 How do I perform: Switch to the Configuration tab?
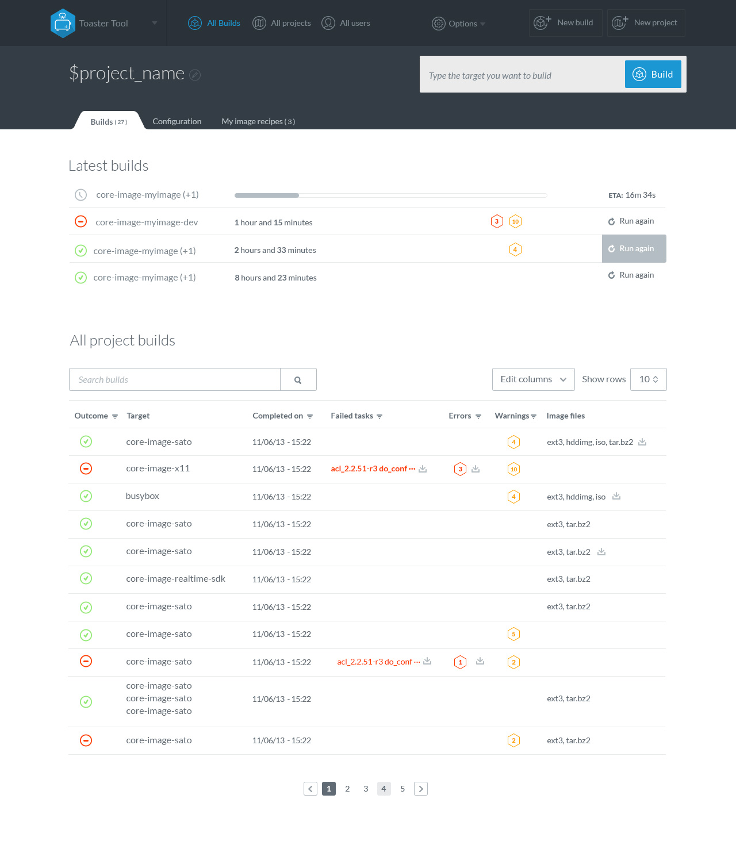pyautogui.click(x=177, y=121)
